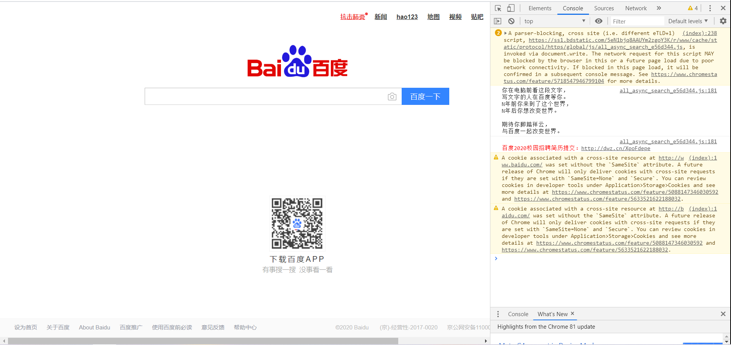731x345 pixels.
Task: Toggle the device toolbar
Action: [511, 8]
